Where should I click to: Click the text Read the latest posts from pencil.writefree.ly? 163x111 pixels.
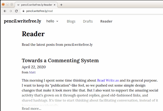(x=57, y=45)
